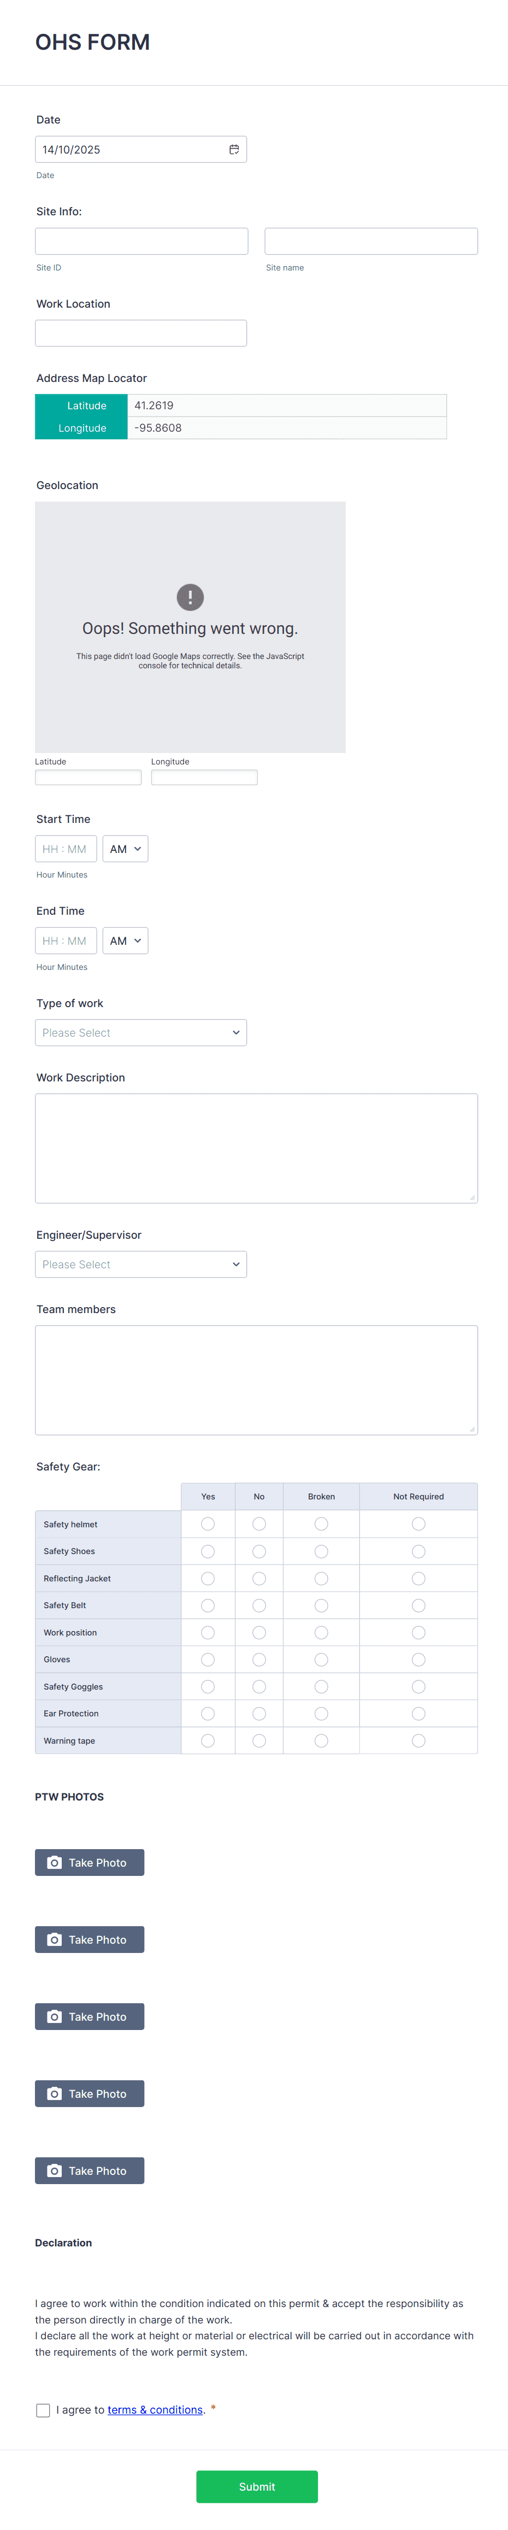Click the camera icon on second Take Photo button
The width and height of the screenshot is (508, 2530).
(x=54, y=1939)
